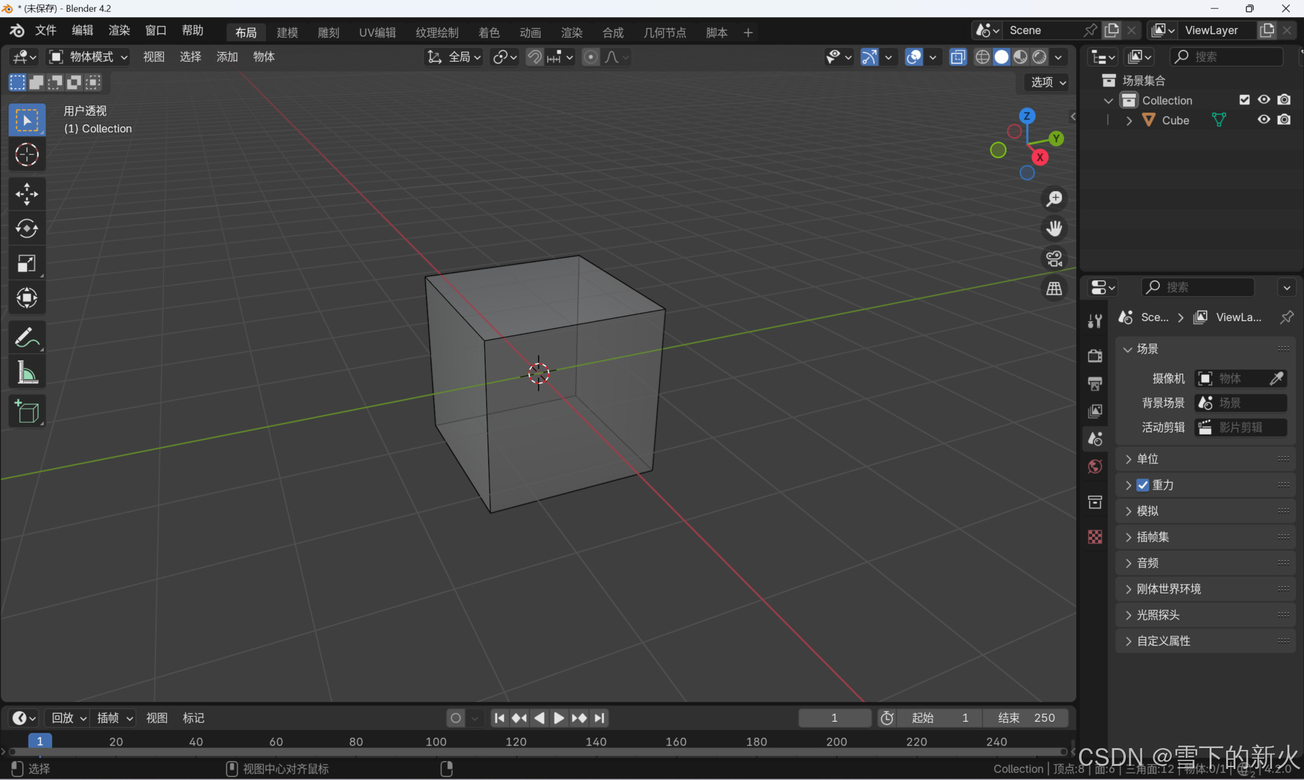Select the 3D Cursor tool
The image size is (1304, 780).
(x=26, y=154)
